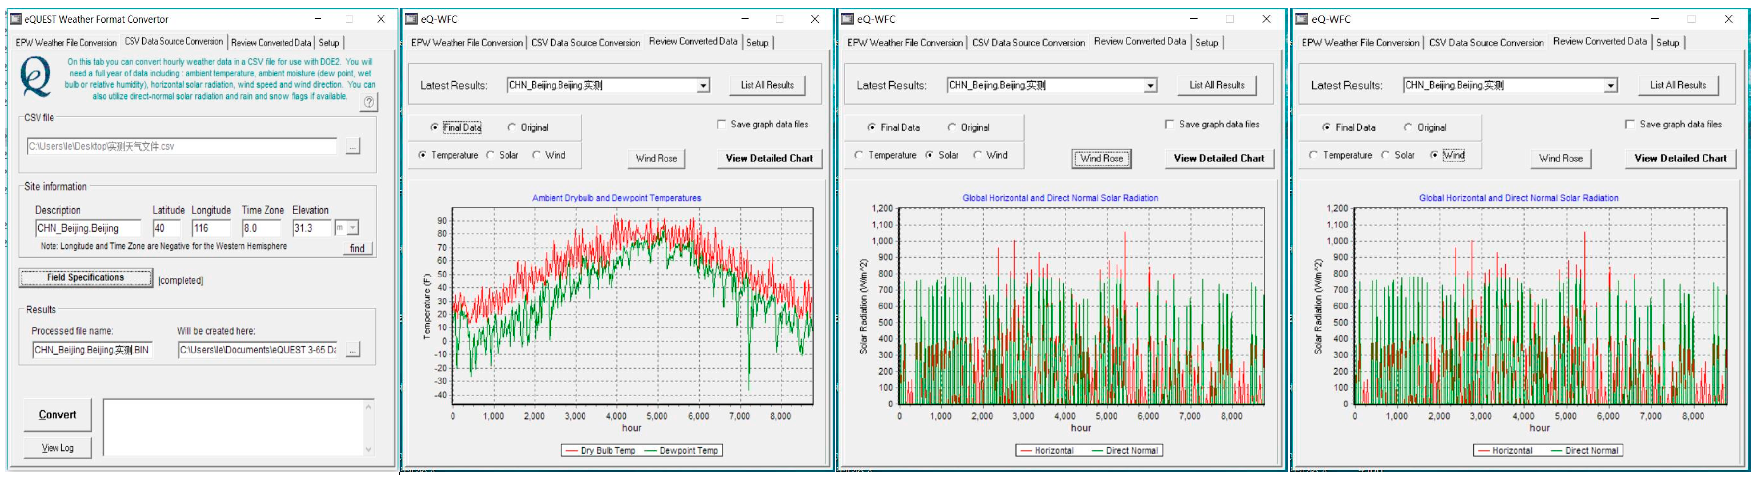Select the Solar radio button above the temperature chart

(x=491, y=155)
